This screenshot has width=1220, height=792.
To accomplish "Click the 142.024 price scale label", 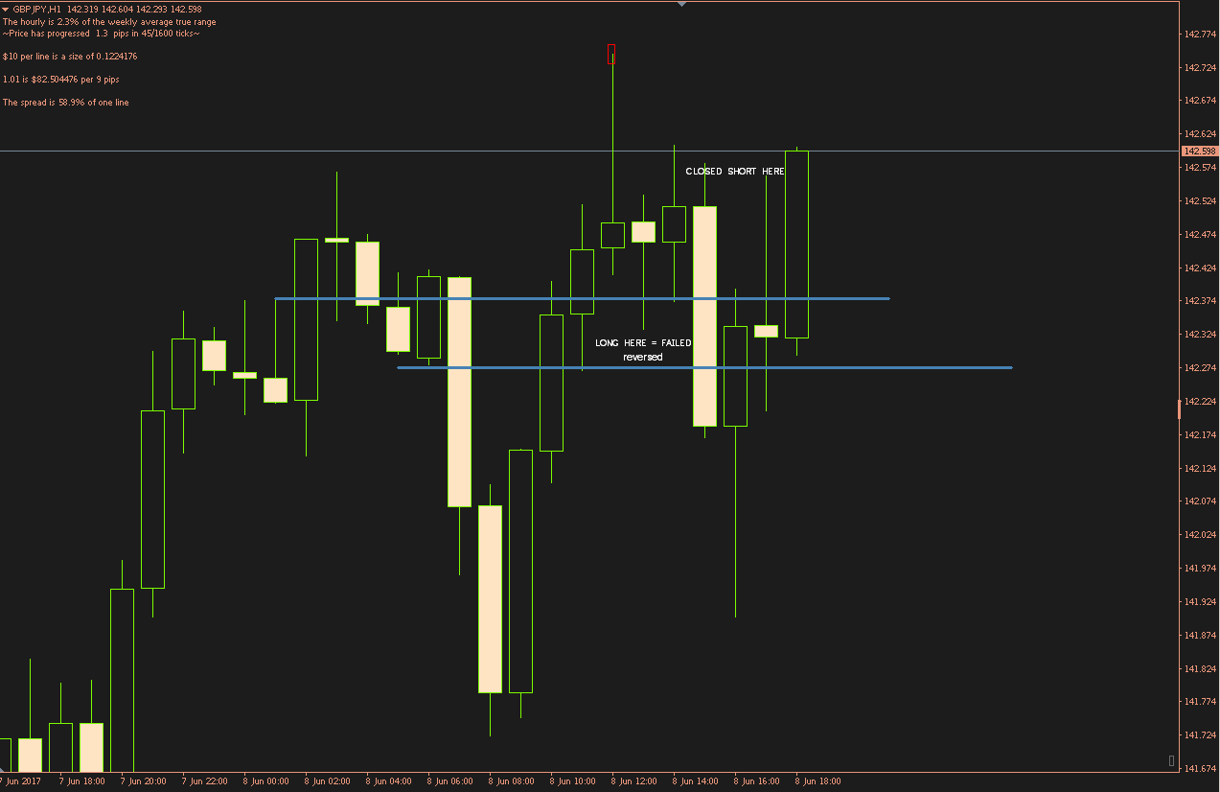I will (x=1200, y=535).
